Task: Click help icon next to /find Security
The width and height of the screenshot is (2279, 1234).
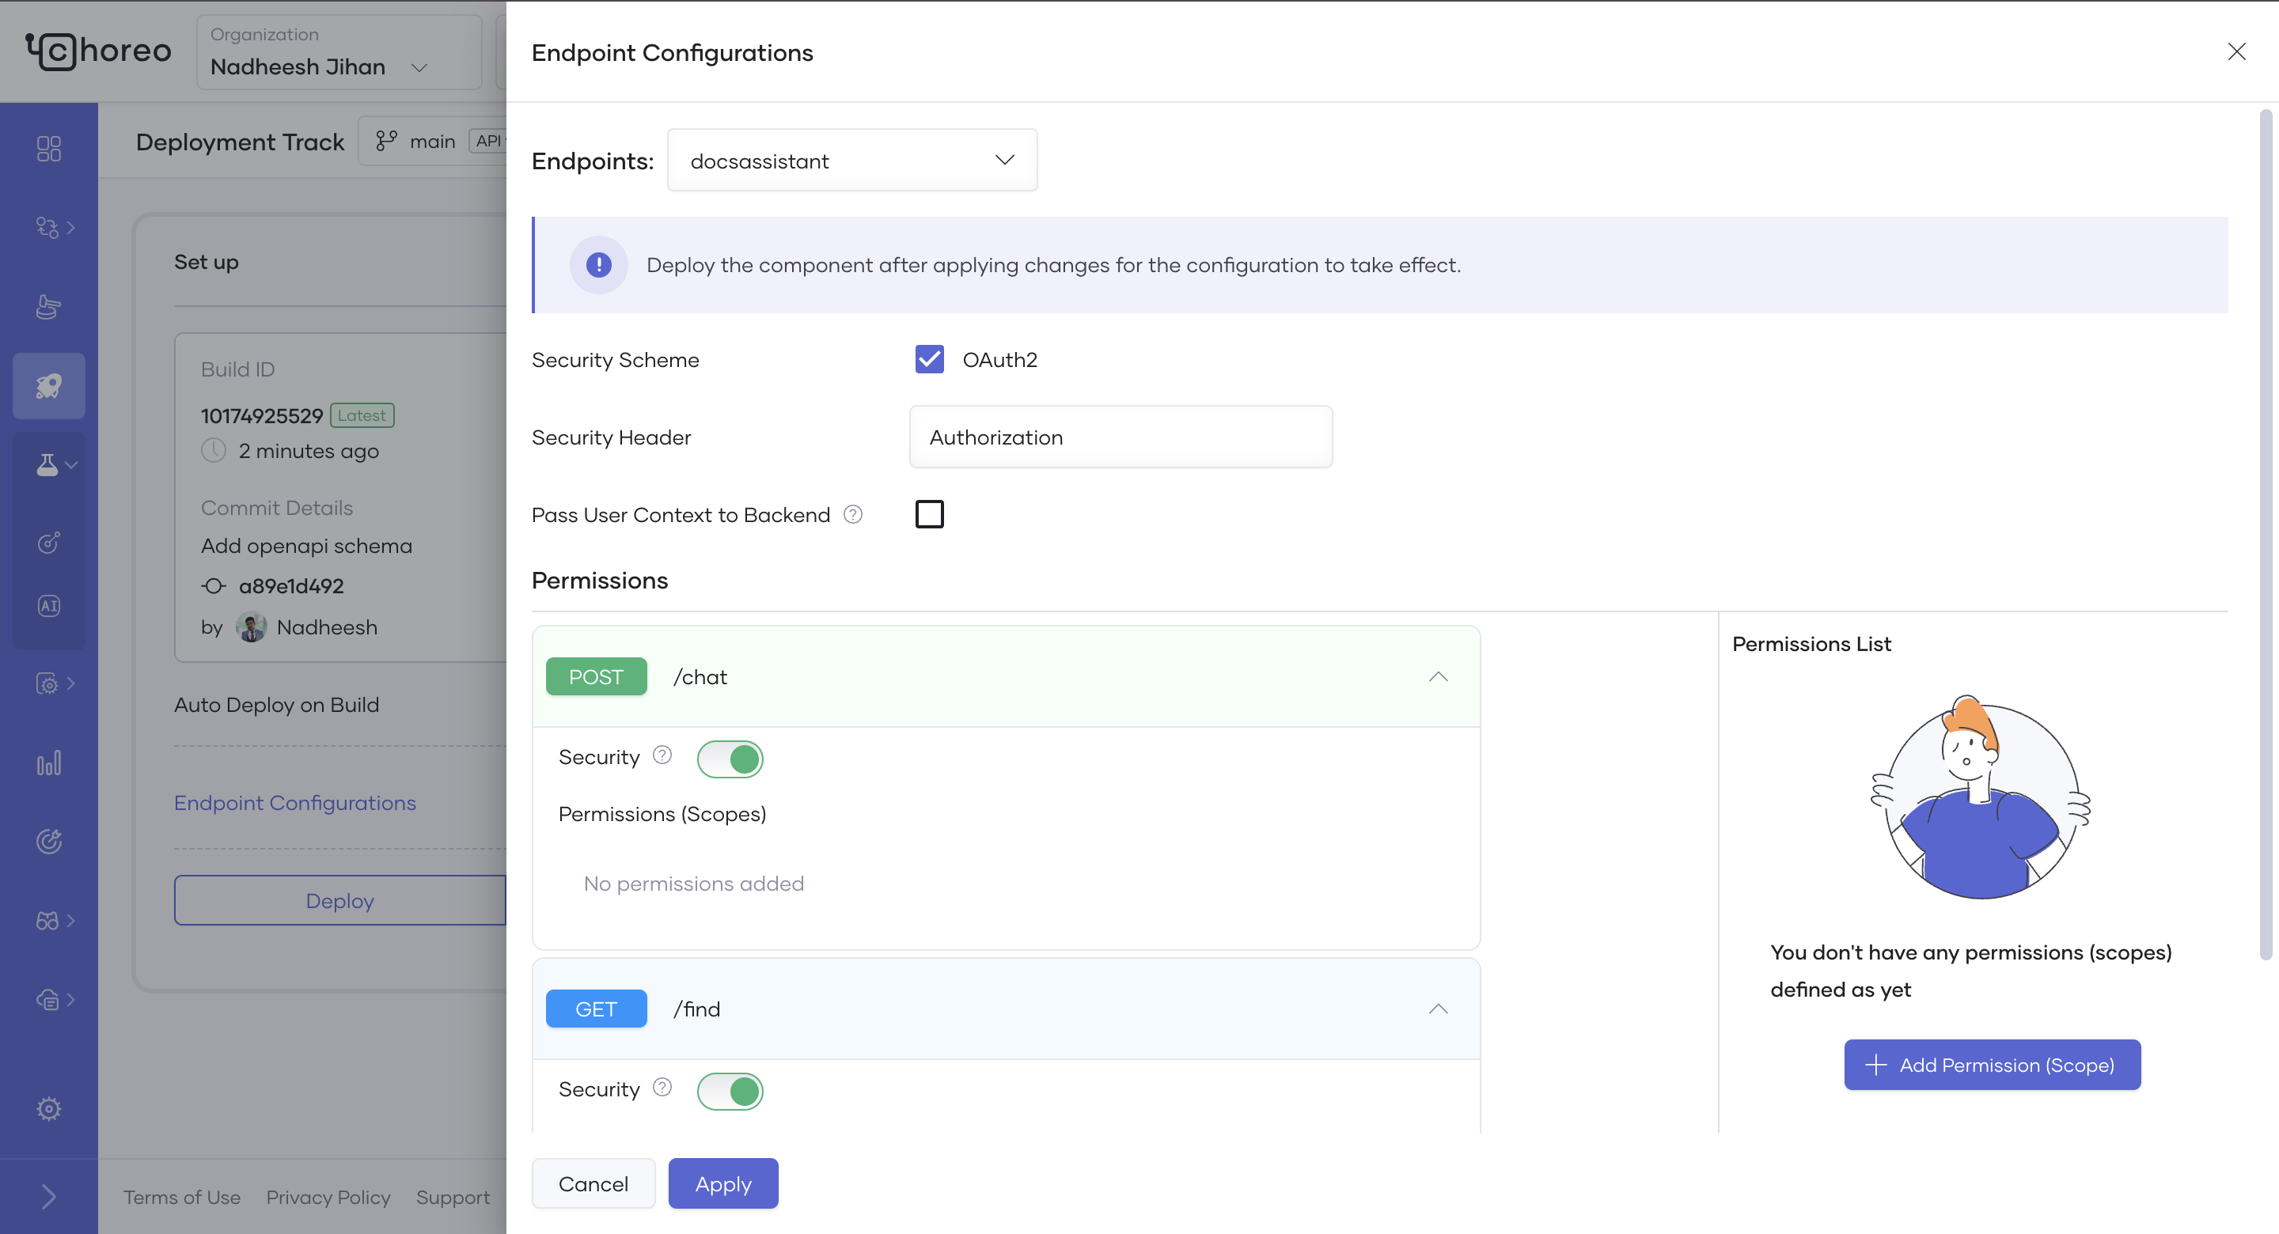Action: [x=662, y=1087]
